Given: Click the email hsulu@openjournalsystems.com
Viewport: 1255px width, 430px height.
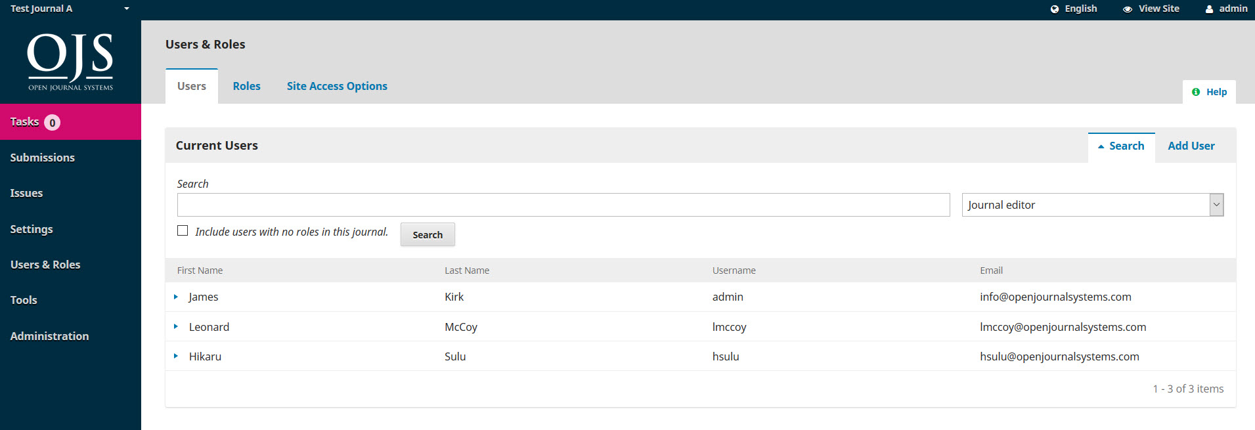Looking at the screenshot, I should 1059,356.
